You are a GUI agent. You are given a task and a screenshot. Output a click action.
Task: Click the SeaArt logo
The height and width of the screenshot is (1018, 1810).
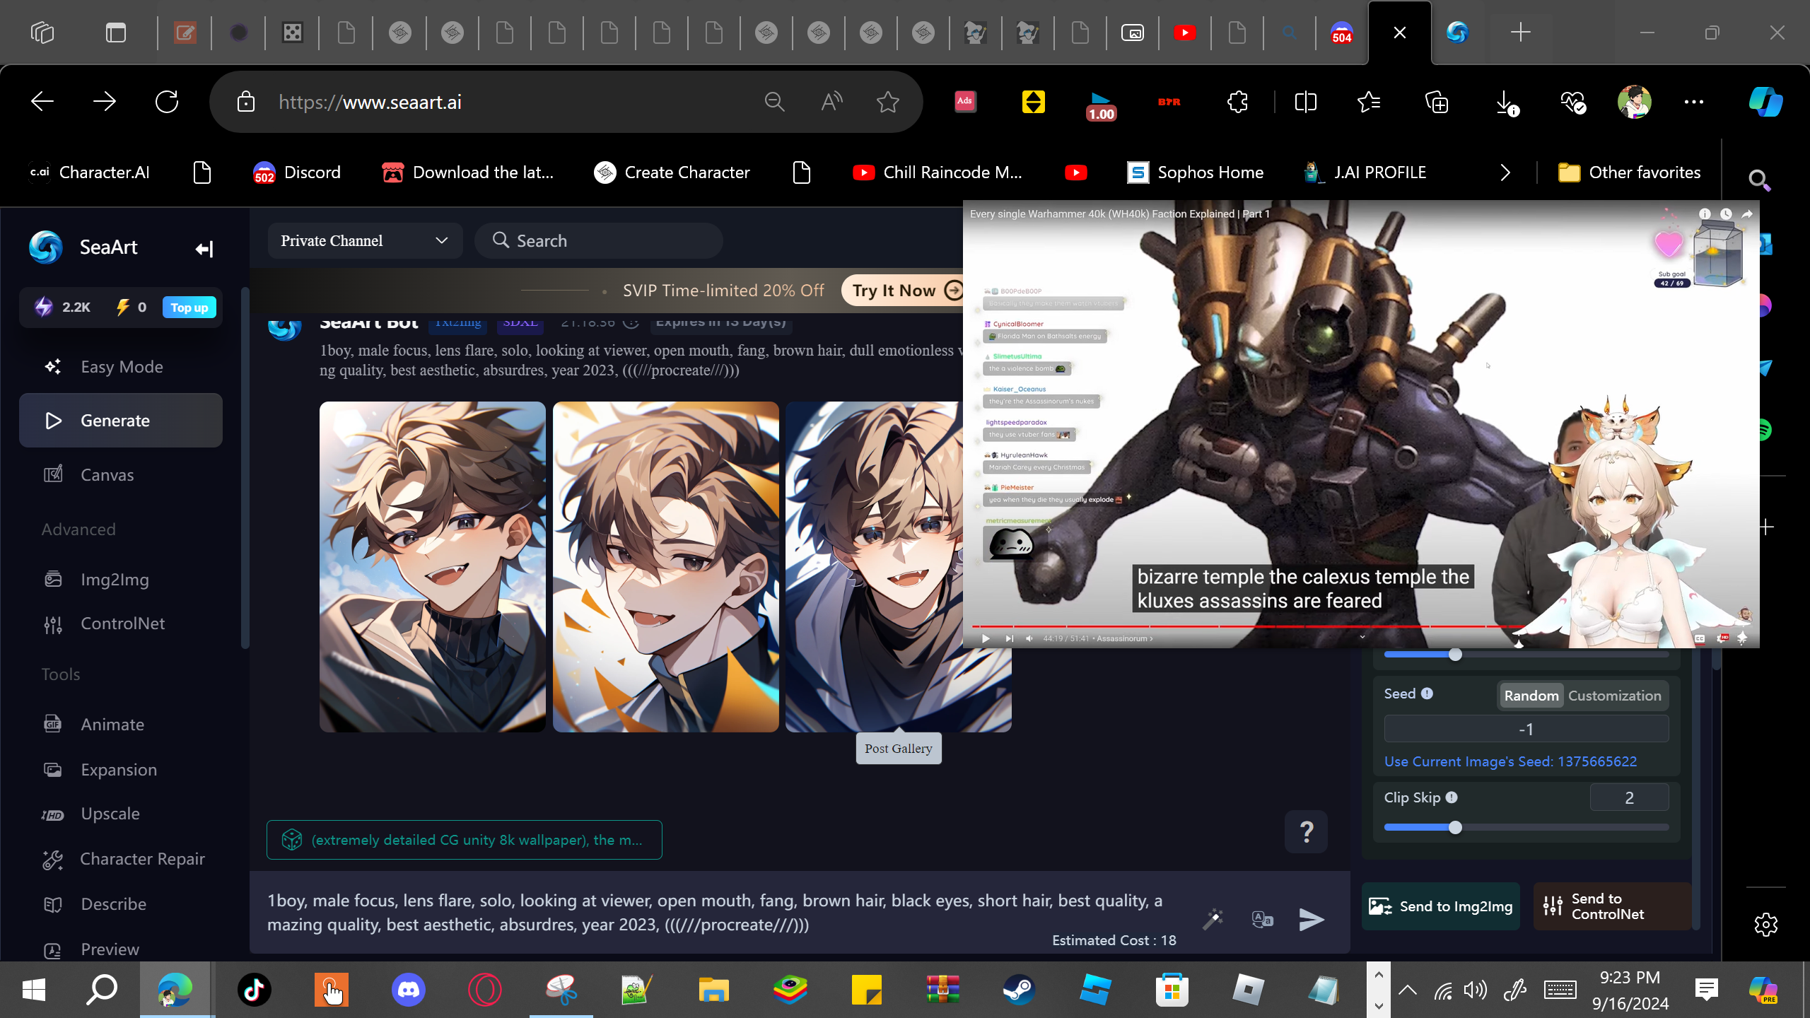(46, 247)
